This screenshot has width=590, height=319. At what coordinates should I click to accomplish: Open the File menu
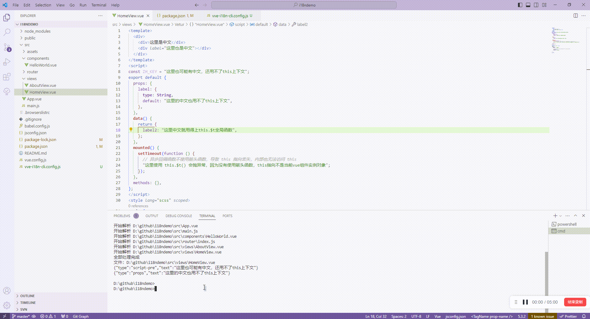point(16,5)
